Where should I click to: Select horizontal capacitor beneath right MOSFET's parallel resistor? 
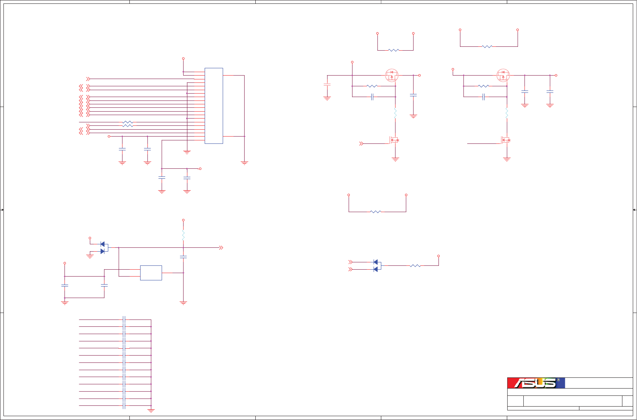[x=484, y=97]
